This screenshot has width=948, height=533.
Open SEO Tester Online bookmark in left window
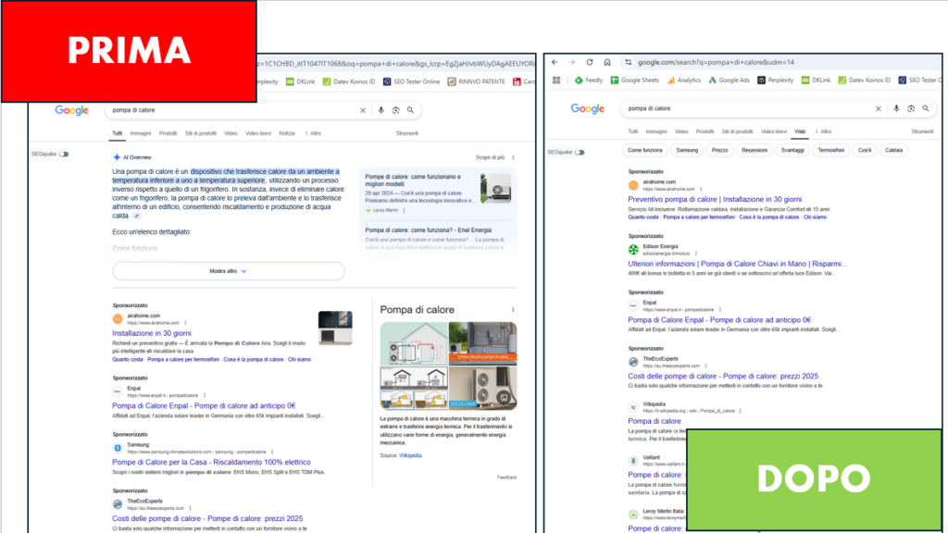pos(412,81)
